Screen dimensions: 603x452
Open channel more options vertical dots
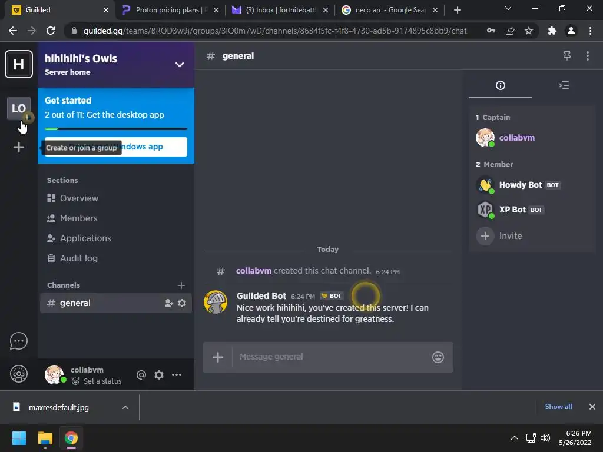[x=587, y=56]
